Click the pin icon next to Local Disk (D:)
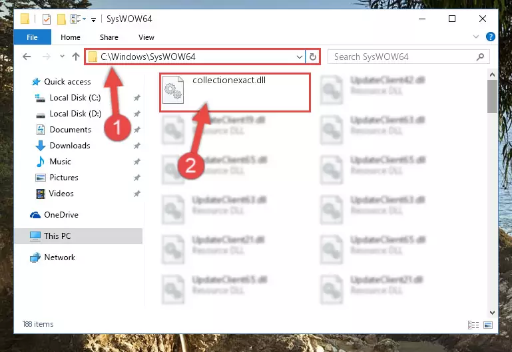 click(x=136, y=114)
